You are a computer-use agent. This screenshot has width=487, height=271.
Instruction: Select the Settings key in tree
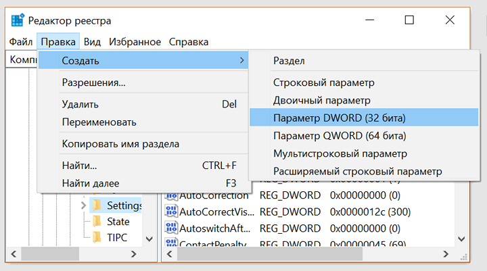coord(124,205)
